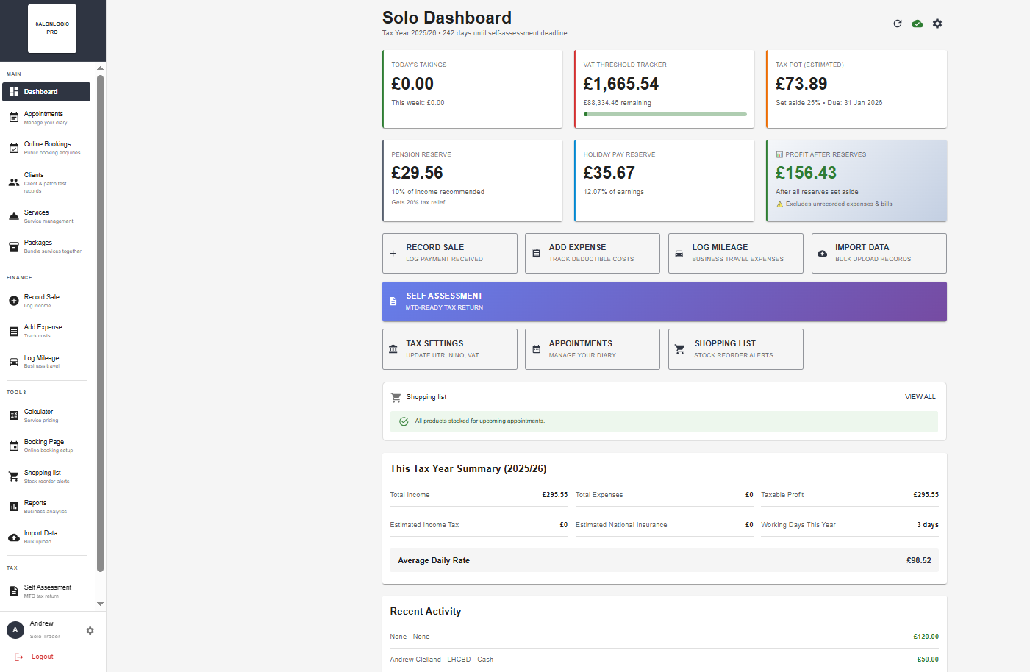1030x672 pixels.
Task: Click the VAT threshold progress bar
Action: pos(665,115)
